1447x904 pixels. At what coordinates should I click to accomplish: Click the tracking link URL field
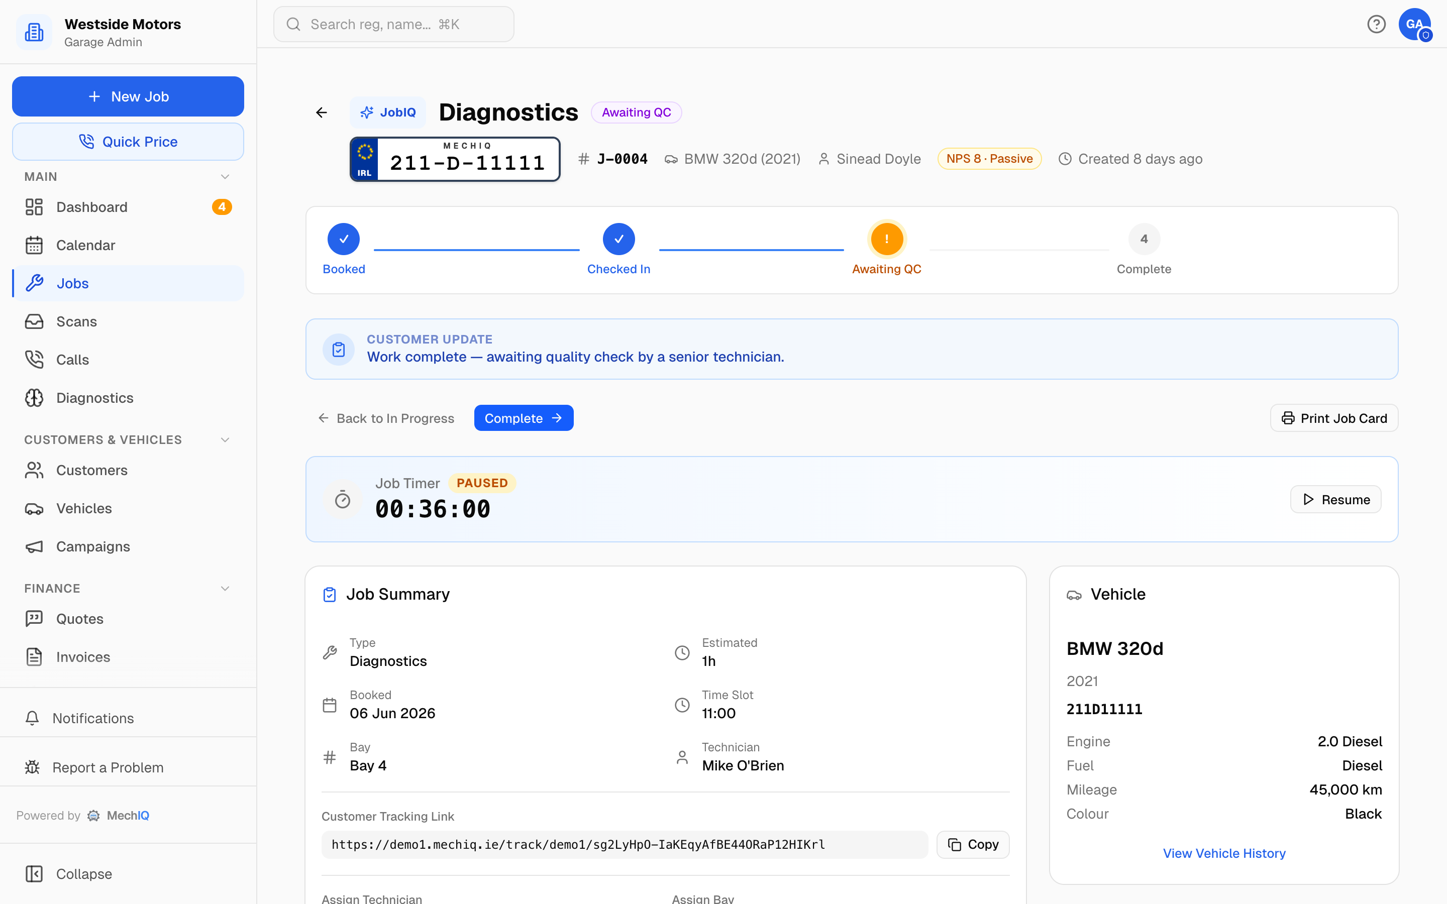[x=625, y=844]
